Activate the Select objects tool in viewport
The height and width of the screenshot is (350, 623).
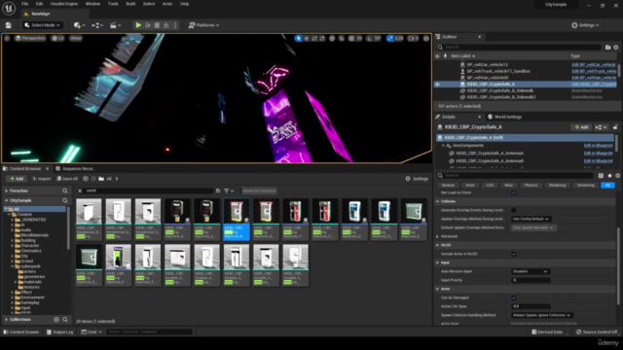298,39
